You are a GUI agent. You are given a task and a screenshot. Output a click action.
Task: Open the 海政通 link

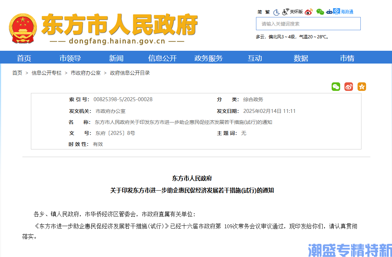347,12
